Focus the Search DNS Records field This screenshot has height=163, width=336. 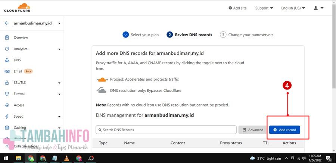click(x=166, y=130)
